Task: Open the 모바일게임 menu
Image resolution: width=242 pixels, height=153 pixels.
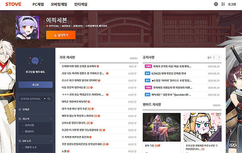Action: (x=59, y=4)
